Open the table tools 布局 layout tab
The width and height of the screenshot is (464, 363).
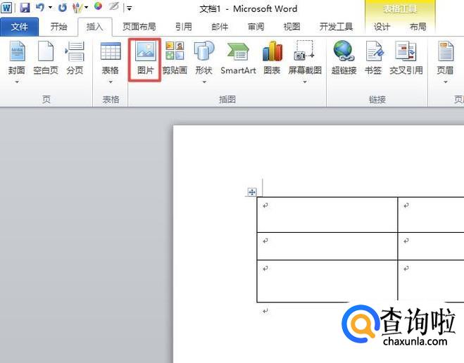(418, 27)
